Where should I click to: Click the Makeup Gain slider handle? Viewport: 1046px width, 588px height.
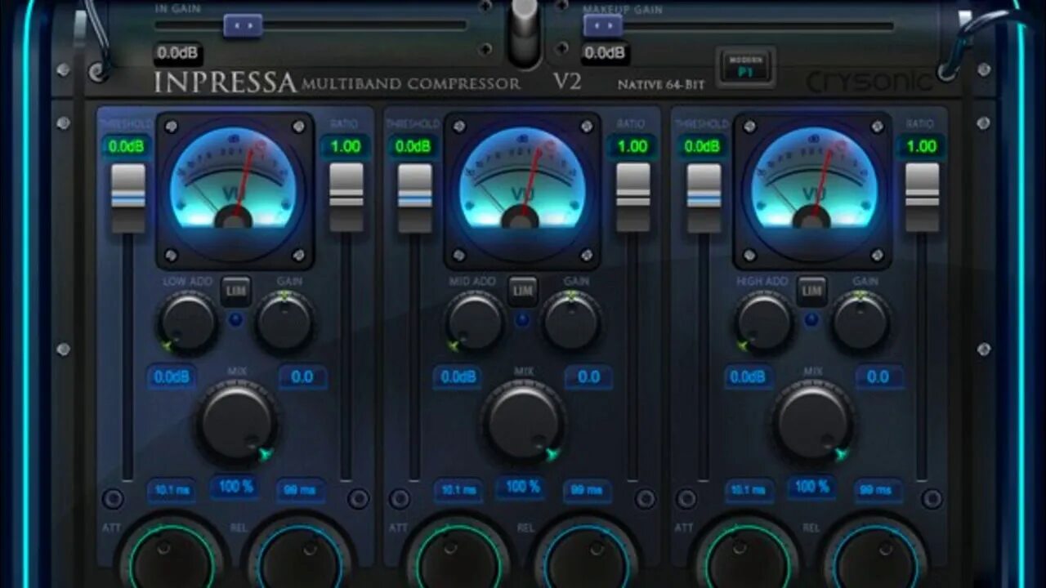(x=603, y=25)
